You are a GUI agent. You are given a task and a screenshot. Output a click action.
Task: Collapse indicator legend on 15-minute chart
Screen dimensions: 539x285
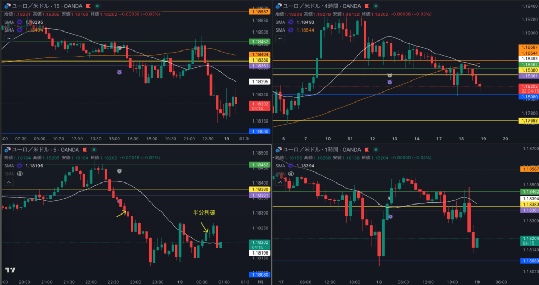pos(9,38)
